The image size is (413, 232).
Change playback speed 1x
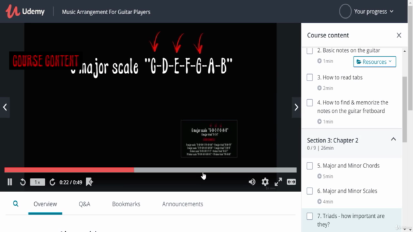click(x=37, y=182)
